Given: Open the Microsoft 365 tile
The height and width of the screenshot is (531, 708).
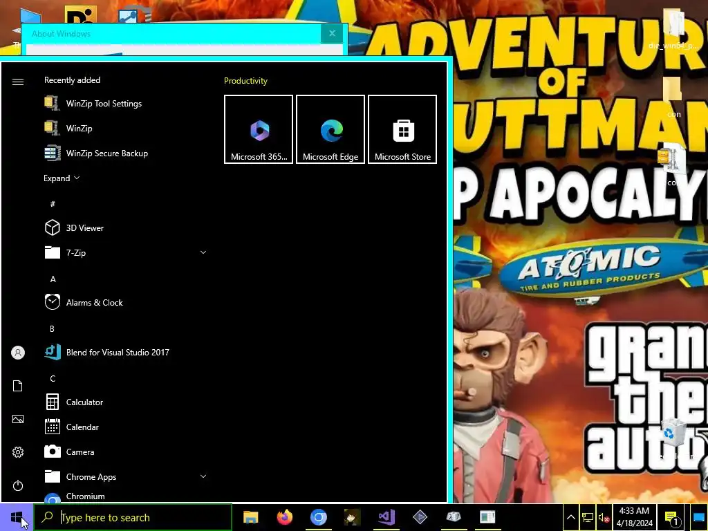Looking at the screenshot, I should (259, 129).
